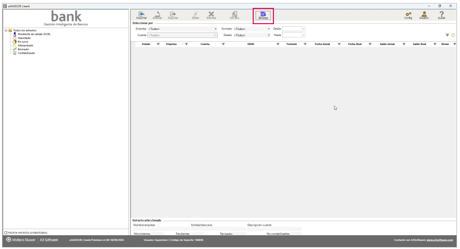Select Interpretado in the tree
Image resolution: width=460 pixels, height=249 pixels.
pyautogui.click(x=26, y=46)
